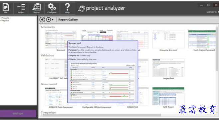The height and width of the screenshot is (120, 219).
Task: Click the Comparison section heading
Action: (x=49, y=112)
